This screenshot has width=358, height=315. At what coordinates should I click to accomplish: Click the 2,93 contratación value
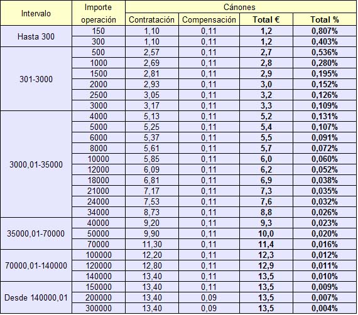tap(151, 84)
